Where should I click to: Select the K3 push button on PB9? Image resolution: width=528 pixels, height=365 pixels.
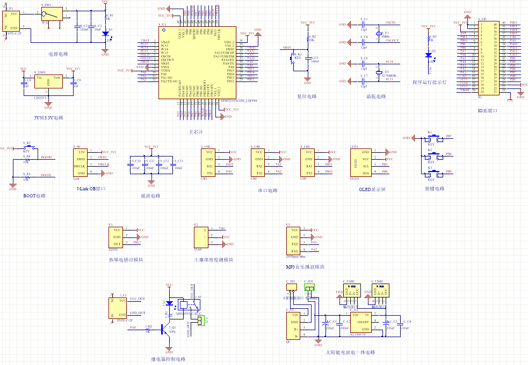click(434, 173)
